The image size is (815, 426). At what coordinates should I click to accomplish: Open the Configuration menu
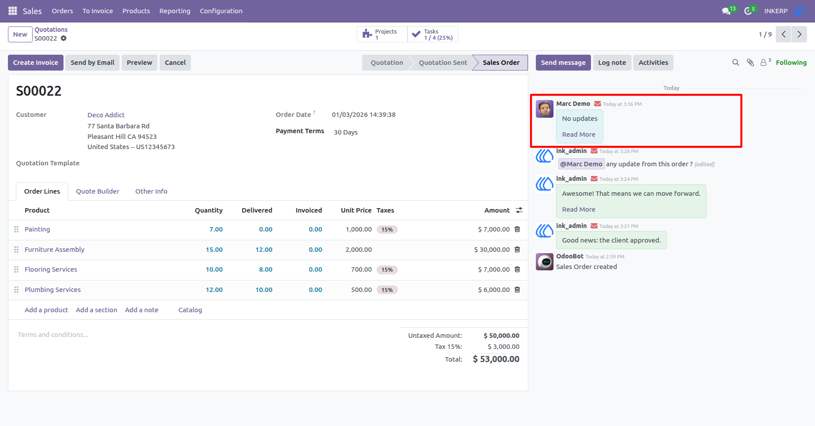tap(221, 11)
